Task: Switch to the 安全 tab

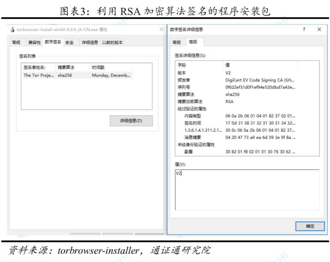Action: coord(70,42)
